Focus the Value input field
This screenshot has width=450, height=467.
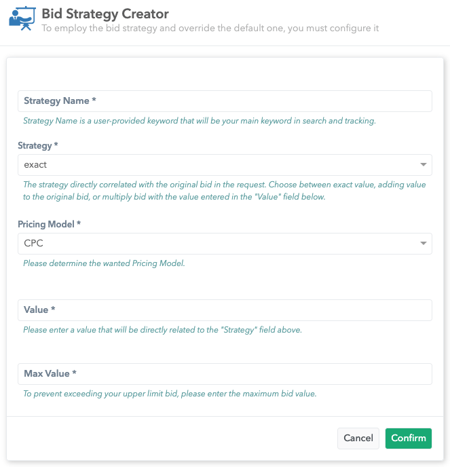click(225, 310)
